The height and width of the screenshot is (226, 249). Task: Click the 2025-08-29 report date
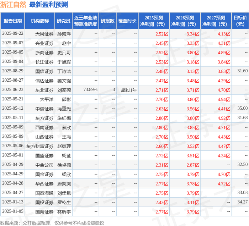point(13,71)
